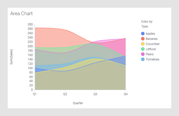Click the Q4 axis label
Image resolution: width=179 pixels, height=116 pixels.
tap(125, 94)
